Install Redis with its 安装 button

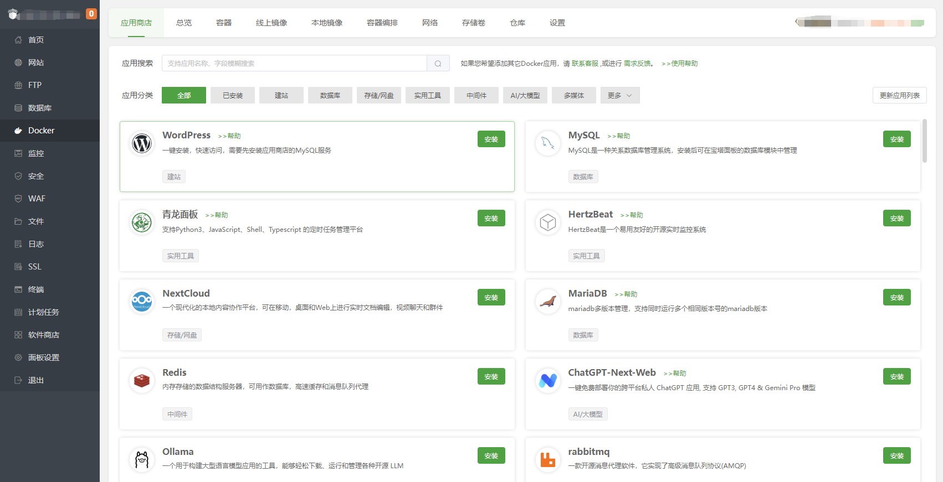491,376
